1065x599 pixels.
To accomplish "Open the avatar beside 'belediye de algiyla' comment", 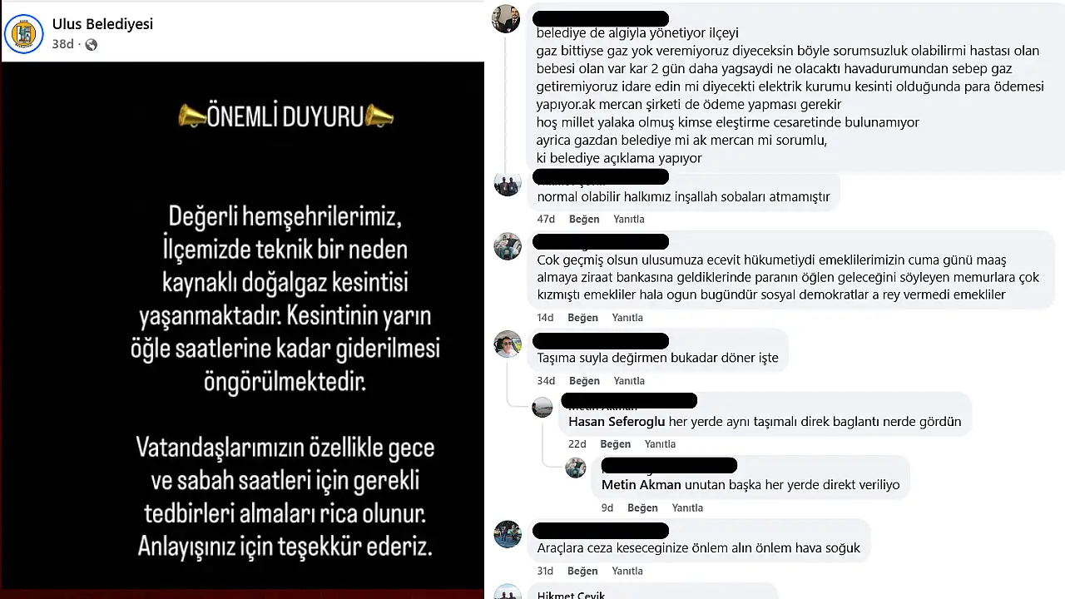I will 507,18.
